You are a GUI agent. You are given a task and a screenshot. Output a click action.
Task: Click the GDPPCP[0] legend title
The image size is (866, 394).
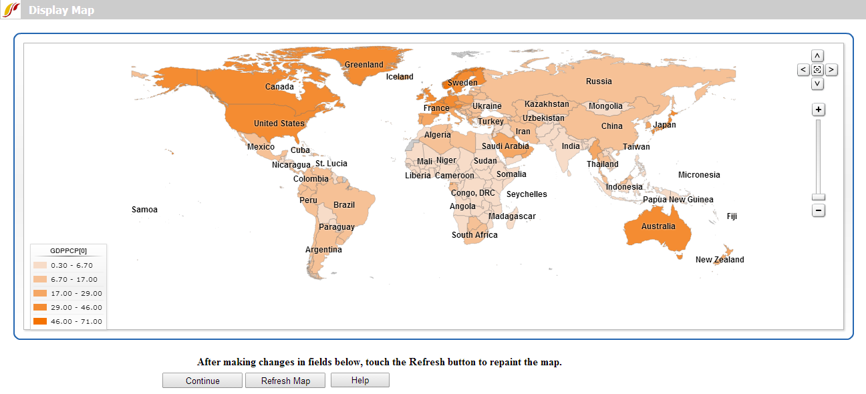(x=68, y=251)
